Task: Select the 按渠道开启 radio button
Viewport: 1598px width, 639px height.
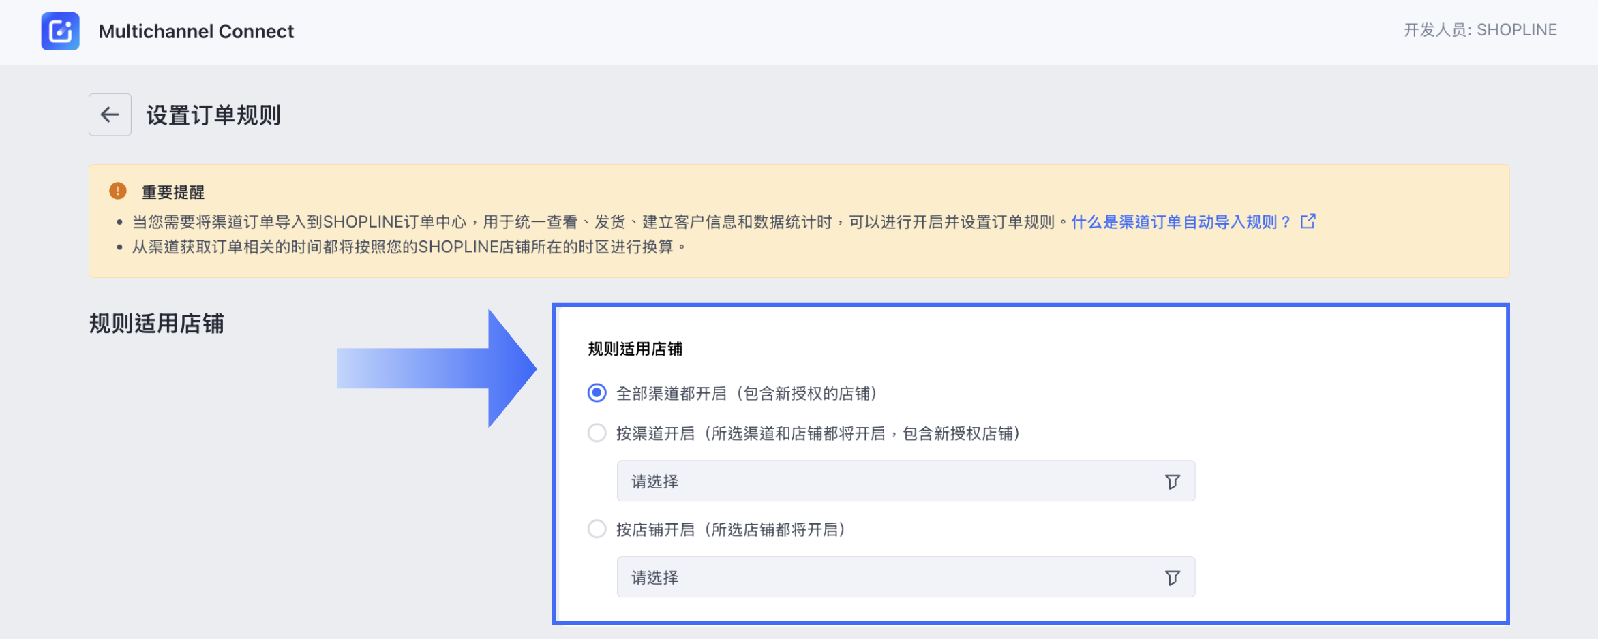Action: coord(597,433)
